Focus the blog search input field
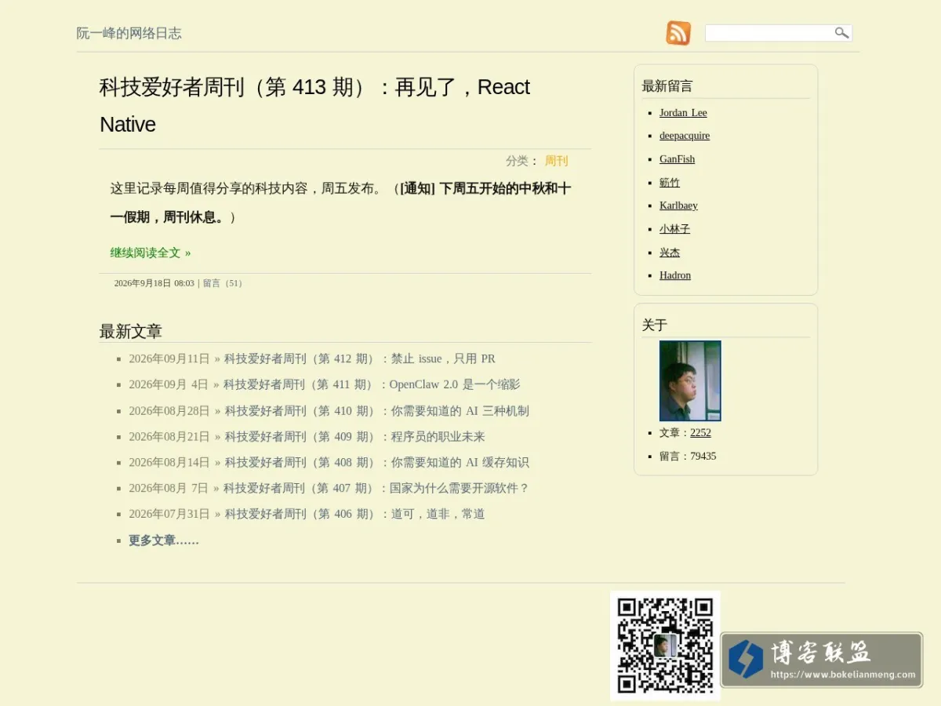This screenshot has width=941, height=706. [769, 33]
